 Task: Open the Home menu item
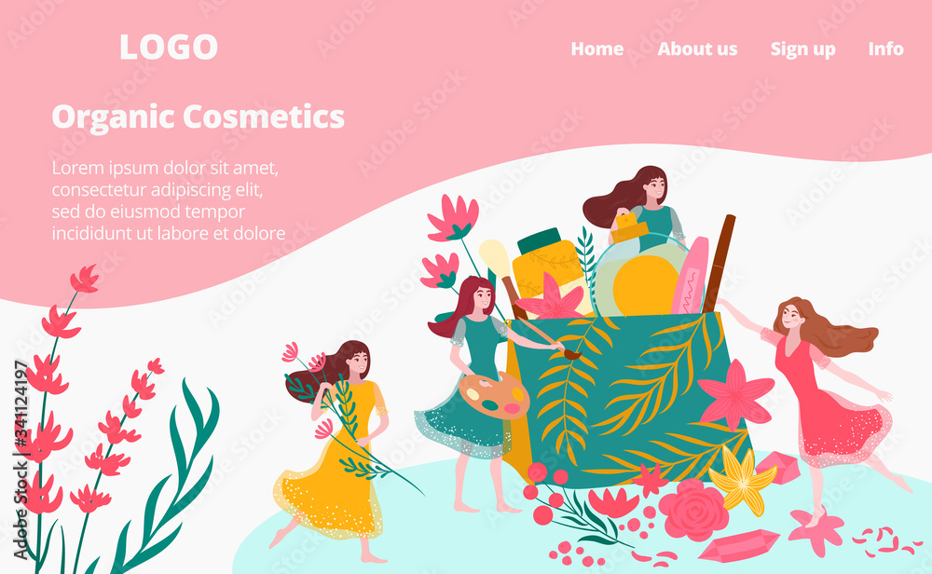click(596, 48)
